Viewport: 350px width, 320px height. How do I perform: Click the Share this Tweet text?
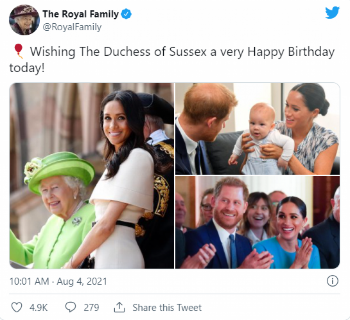tap(167, 308)
